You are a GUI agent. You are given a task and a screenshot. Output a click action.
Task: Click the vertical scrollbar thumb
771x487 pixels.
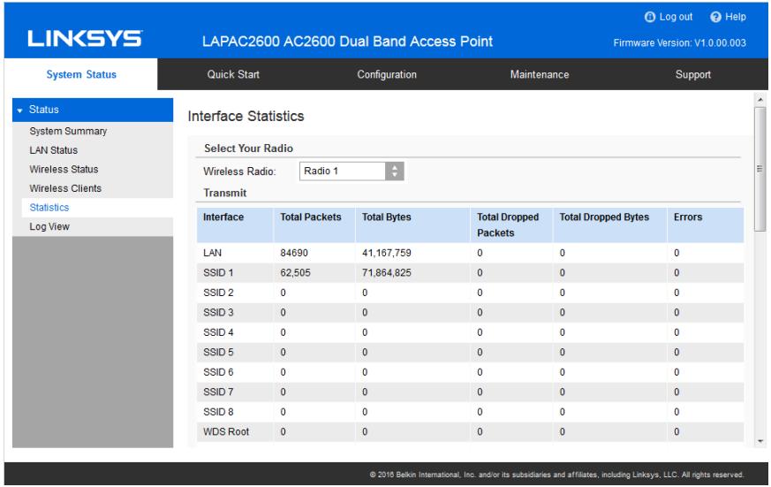760,169
